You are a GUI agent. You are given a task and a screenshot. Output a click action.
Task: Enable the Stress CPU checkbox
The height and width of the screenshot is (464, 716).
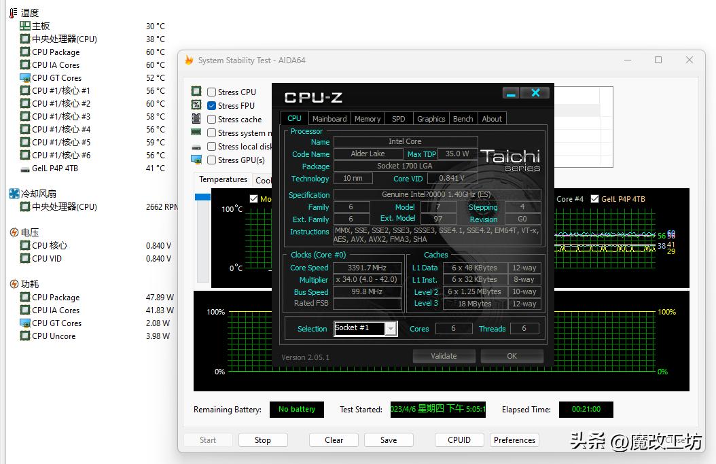click(x=211, y=92)
